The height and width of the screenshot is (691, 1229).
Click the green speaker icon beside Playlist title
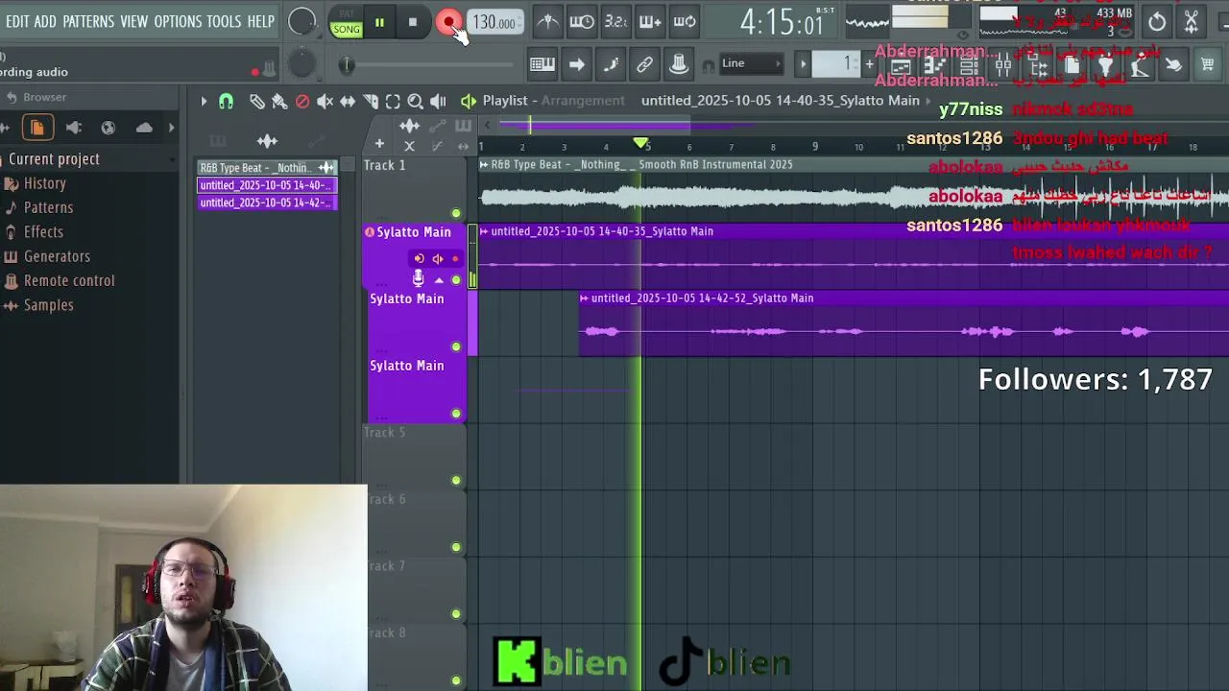469,101
